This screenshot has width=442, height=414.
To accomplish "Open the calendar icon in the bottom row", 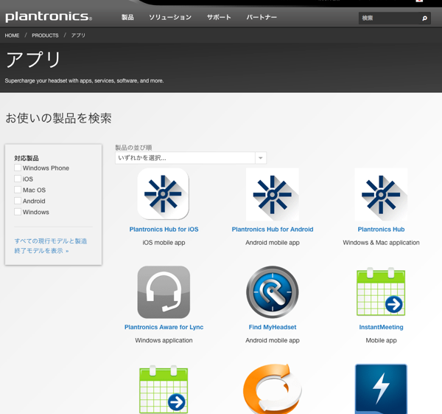I will click(164, 390).
